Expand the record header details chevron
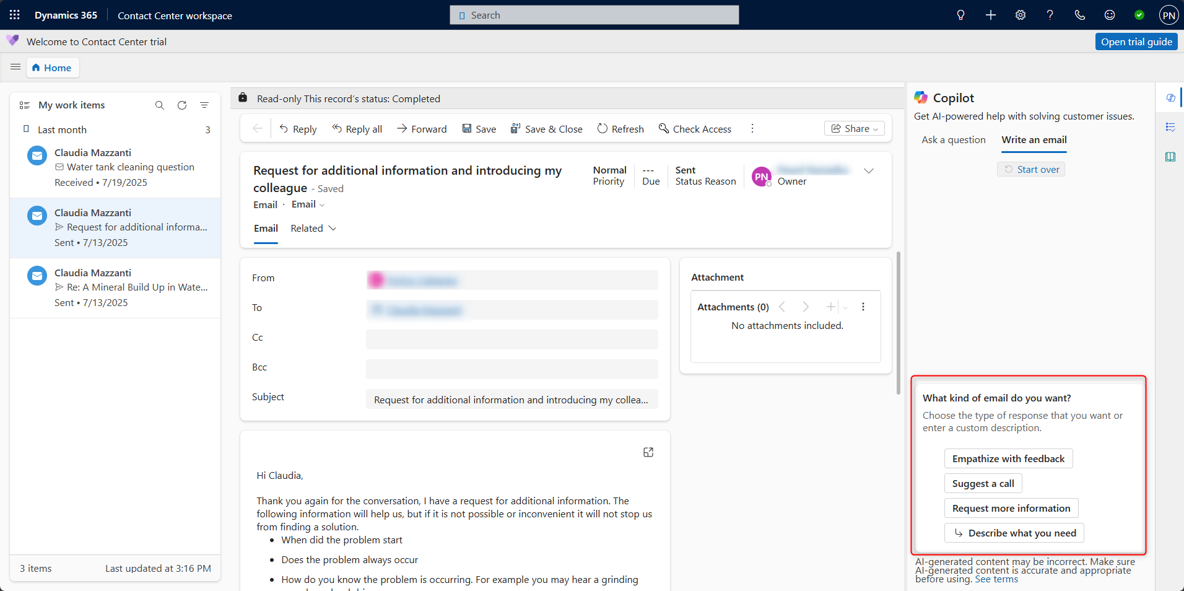This screenshot has width=1184, height=591. [869, 171]
